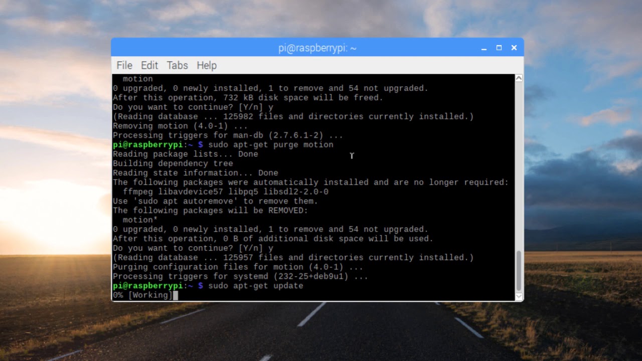Open the Edit menu
The width and height of the screenshot is (642, 361).
point(149,65)
